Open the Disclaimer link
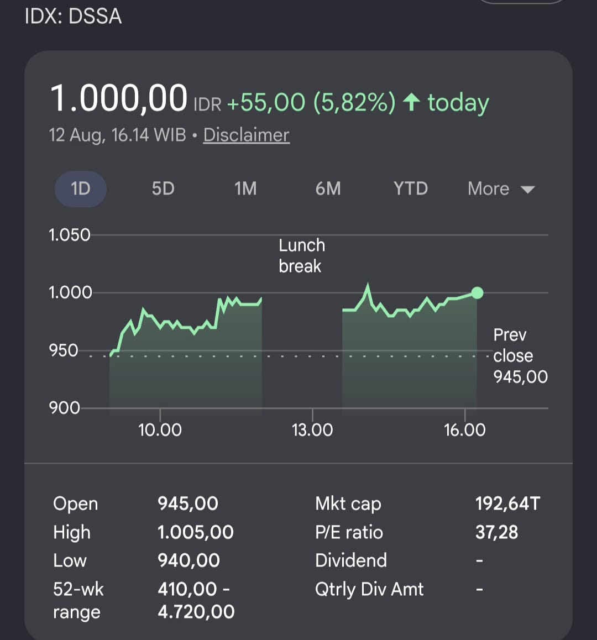The height and width of the screenshot is (640, 597). click(246, 135)
